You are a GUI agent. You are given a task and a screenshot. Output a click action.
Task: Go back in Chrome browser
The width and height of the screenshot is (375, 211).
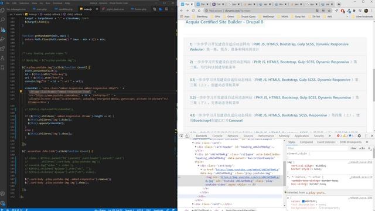181,11
